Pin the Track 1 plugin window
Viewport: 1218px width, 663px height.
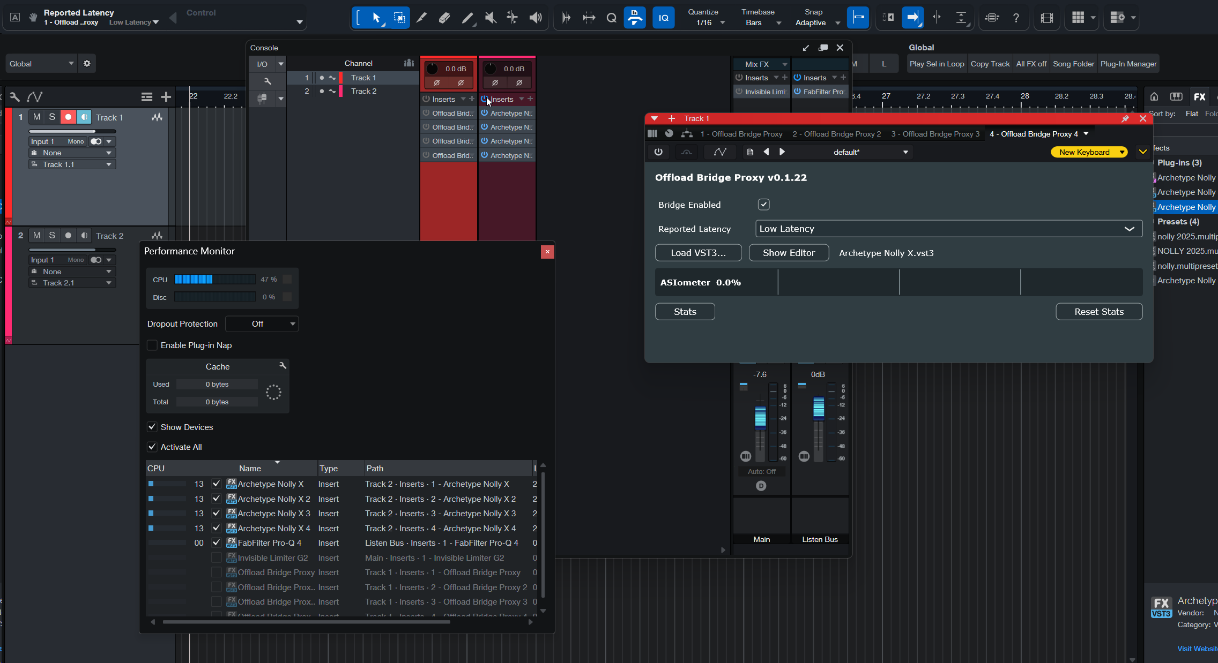point(1125,118)
